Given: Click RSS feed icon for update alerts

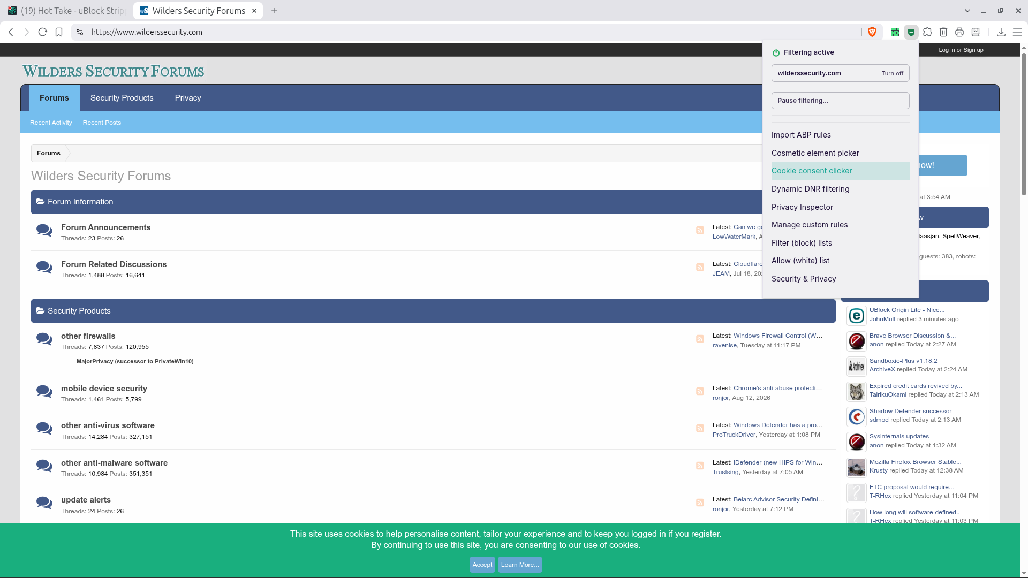Looking at the screenshot, I should (700, 503).
